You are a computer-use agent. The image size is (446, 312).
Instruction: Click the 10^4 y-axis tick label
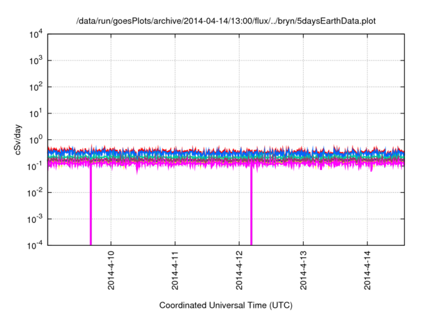tap(36, 35)
